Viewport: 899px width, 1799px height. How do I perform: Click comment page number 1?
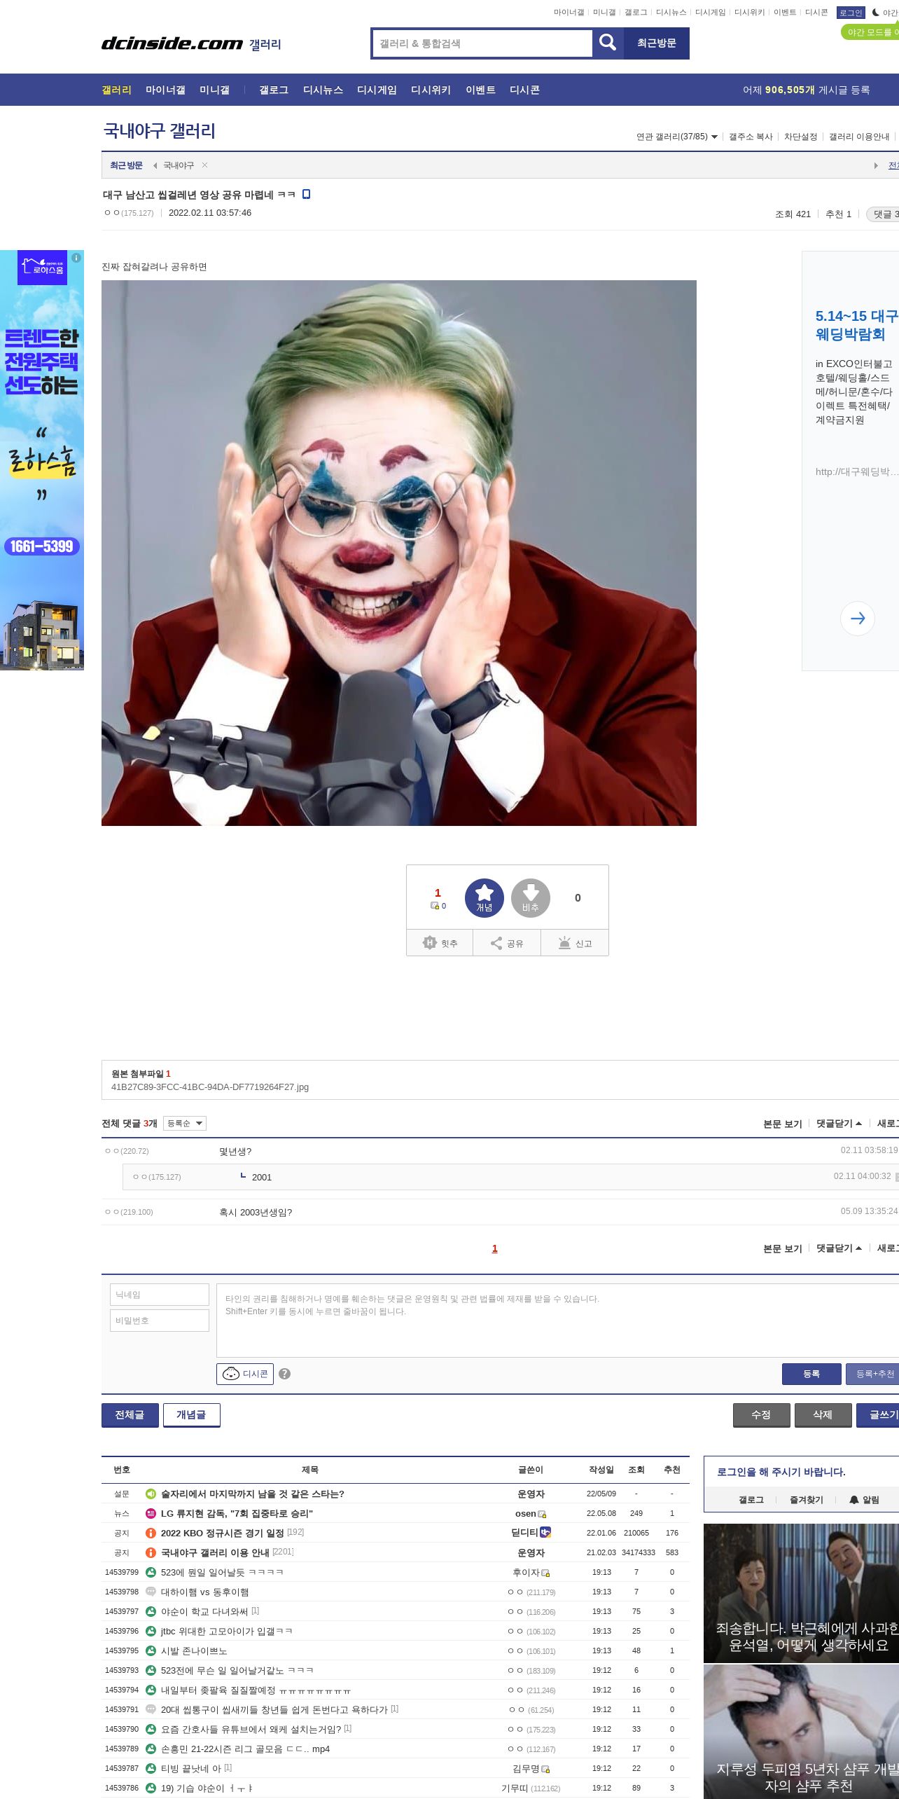[x=495, y=1248]
